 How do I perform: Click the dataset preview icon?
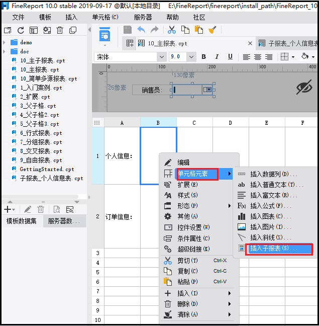tap(57, 209)
